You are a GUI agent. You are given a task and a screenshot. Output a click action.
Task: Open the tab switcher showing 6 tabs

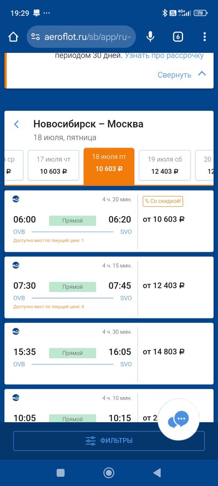click(x=178, y=37)
